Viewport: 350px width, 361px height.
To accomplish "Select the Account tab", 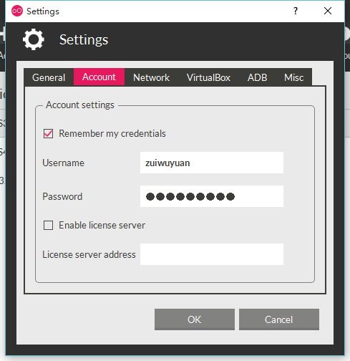I will coord(99,77).
